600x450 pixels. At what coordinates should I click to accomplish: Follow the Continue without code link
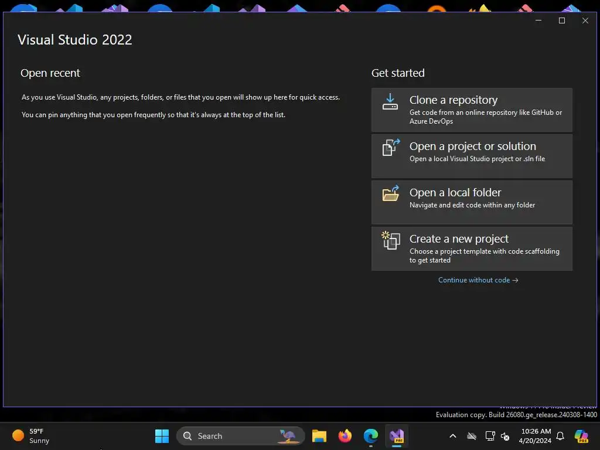click(478, 280)
